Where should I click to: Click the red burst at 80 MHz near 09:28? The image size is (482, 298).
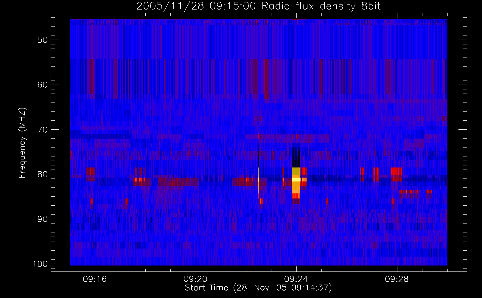click(396, 174)
